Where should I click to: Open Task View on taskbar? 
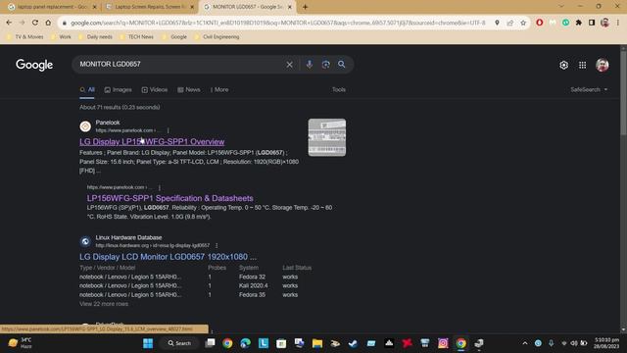tap(210, 343)
